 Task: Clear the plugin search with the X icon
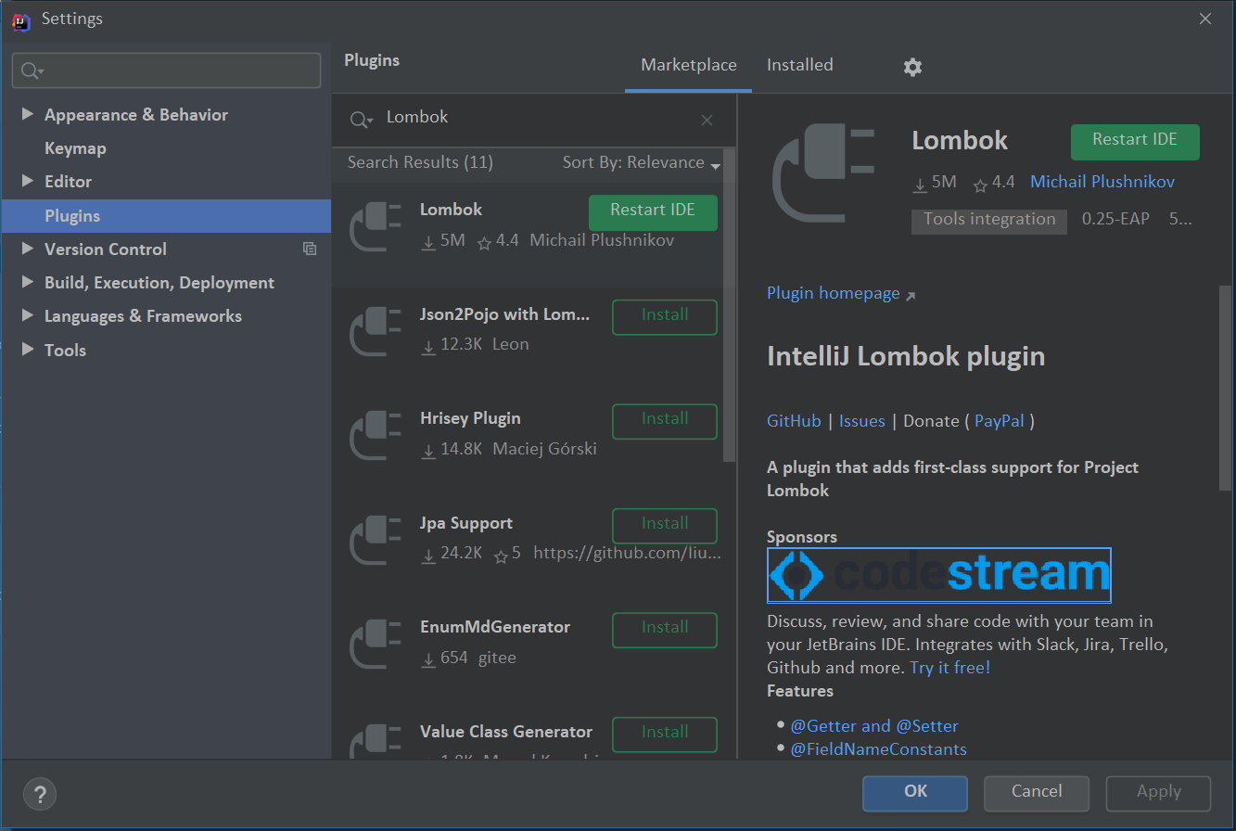coord(707,120)
